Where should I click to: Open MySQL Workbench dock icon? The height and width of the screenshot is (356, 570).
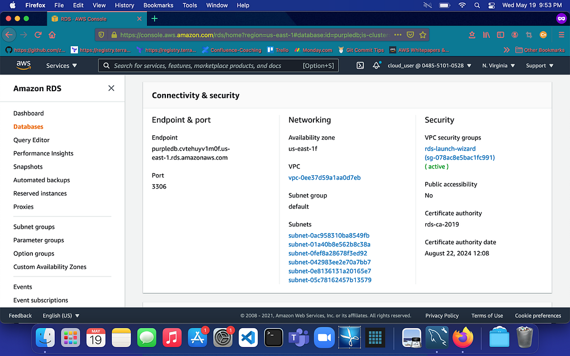(x=438, y=338)
